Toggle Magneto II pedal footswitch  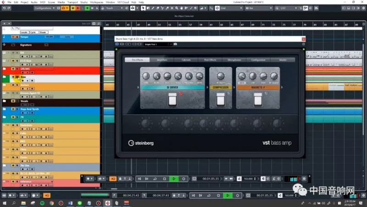coord(258,99)
